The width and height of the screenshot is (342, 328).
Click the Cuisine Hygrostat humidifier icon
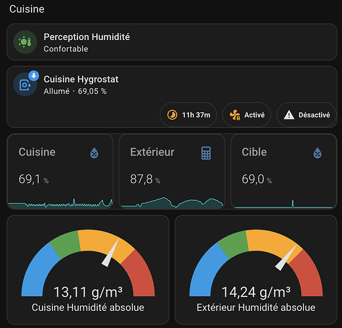[25, 85]
